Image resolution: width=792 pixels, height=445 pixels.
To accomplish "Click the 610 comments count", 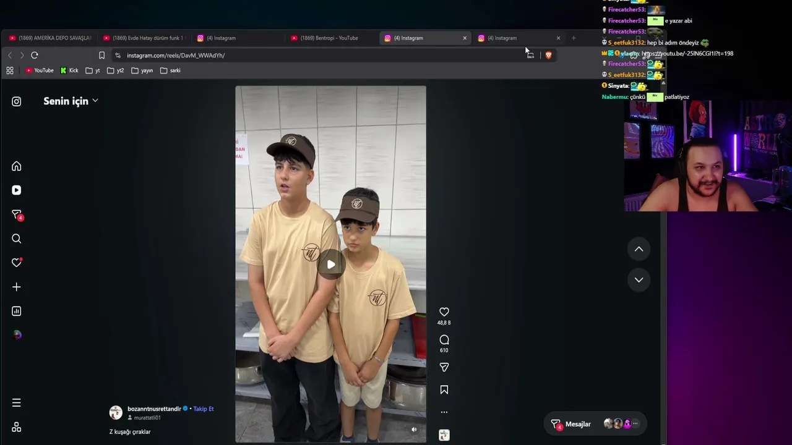I will (x=444, y=350).
